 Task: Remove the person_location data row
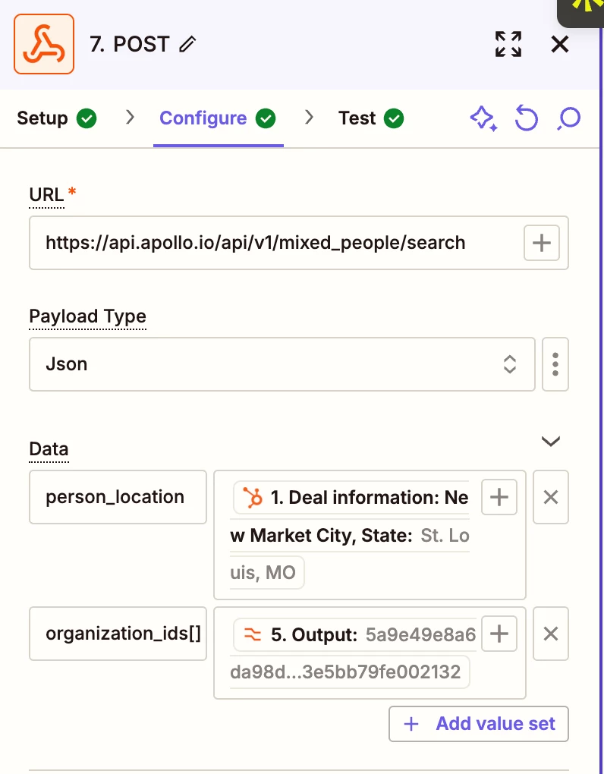[551, 497]
